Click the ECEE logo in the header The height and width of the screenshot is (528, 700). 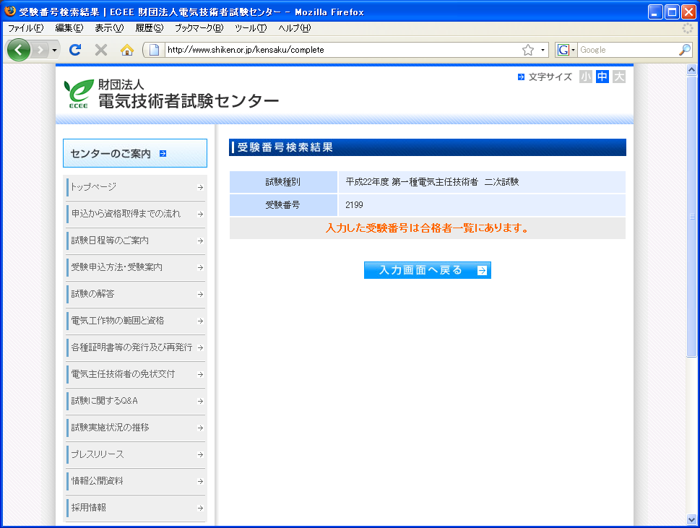pos(77,94)
